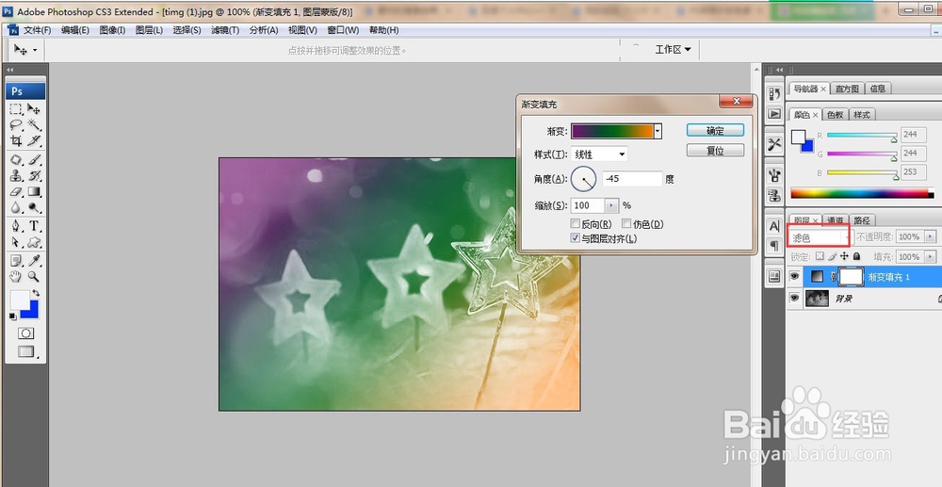The width and height of the screenshot is (942, 487).
Task: Open the 工作区 workspace dropdown
Action: (x=673, y=49)
